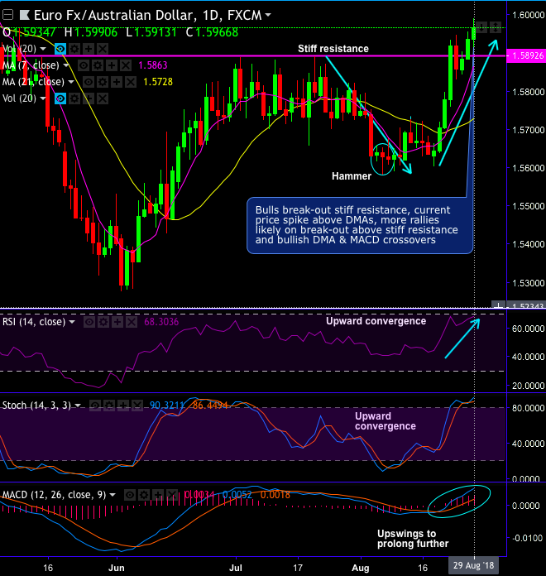Open gear settings for Vol (20) below MA (21, close)
Viewport: 546px width, 576px height.
pos(74,98)
